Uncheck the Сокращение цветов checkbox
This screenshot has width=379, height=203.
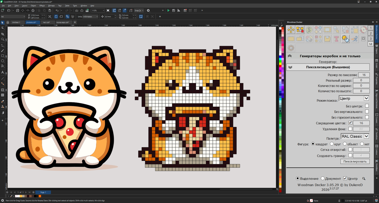tap(350, 123)
